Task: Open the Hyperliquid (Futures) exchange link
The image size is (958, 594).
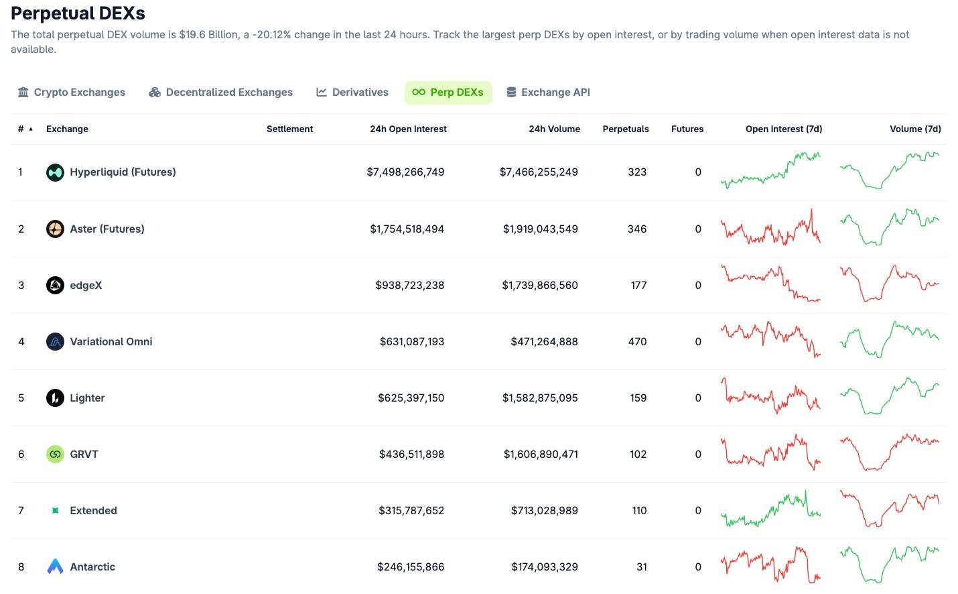Action: [x=123, y=172]
